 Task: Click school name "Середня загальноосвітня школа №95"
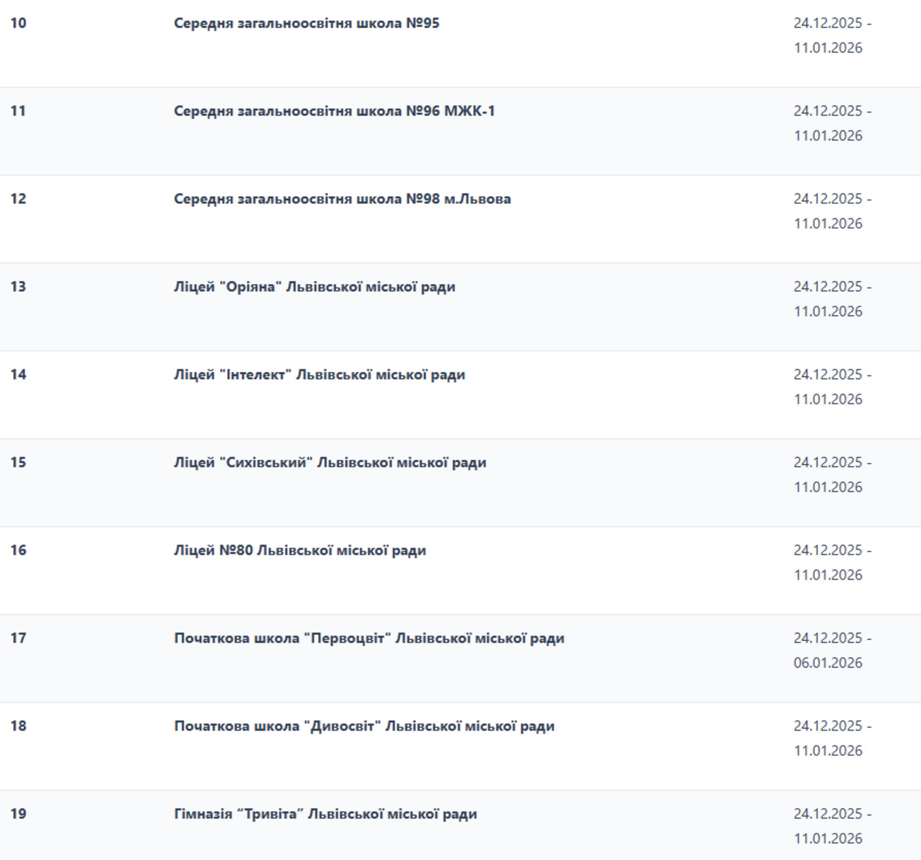click(306, 23)
